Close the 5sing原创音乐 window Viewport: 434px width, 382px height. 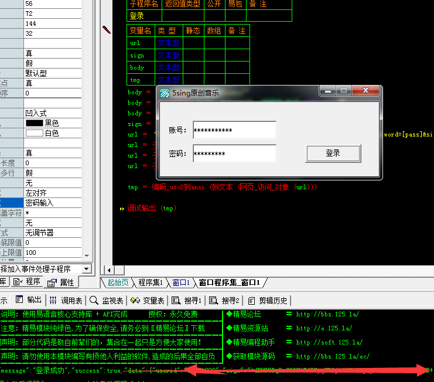pos(365,91)
